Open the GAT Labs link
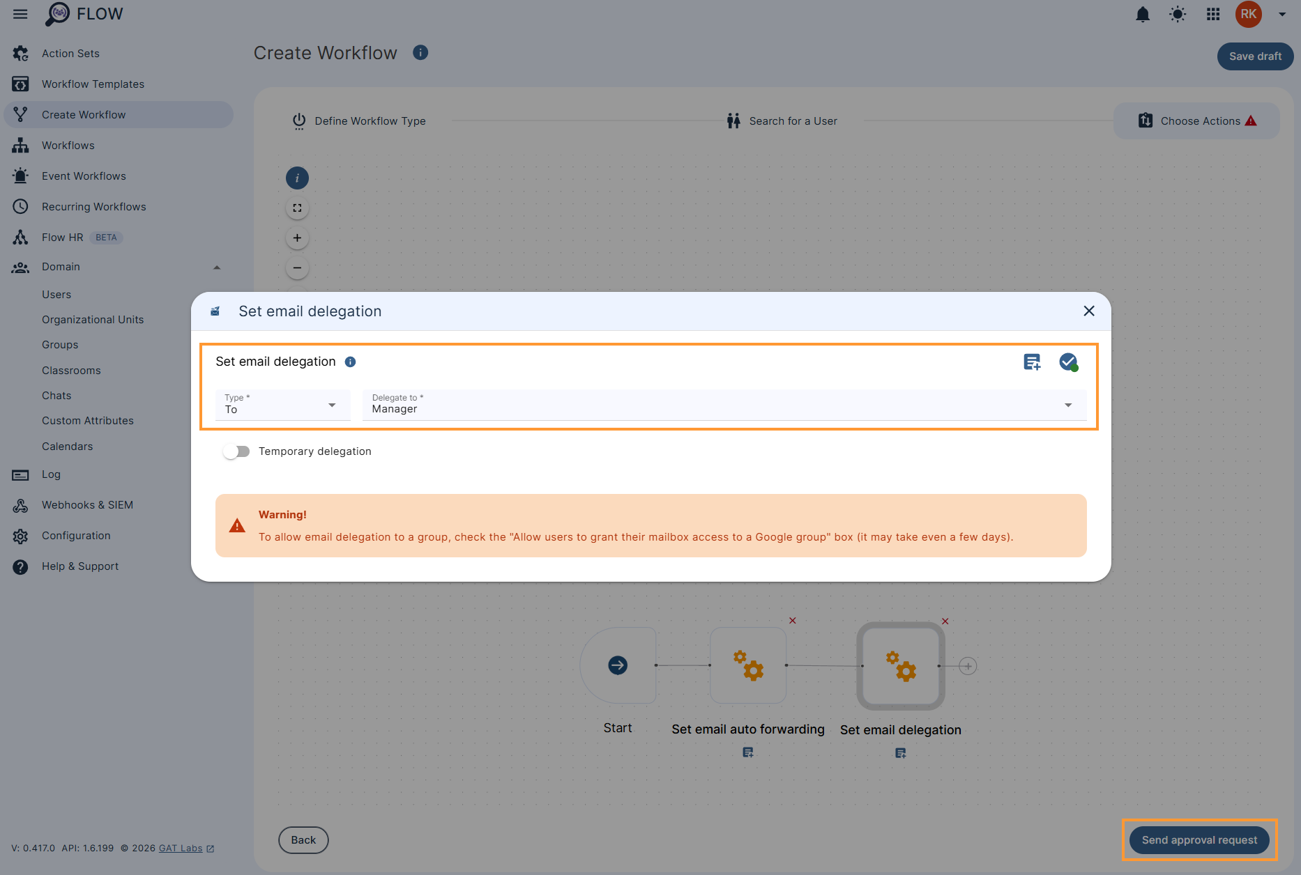Image resolution: width=1301 pixels, height=875 pixels. (x=180, y=848)
